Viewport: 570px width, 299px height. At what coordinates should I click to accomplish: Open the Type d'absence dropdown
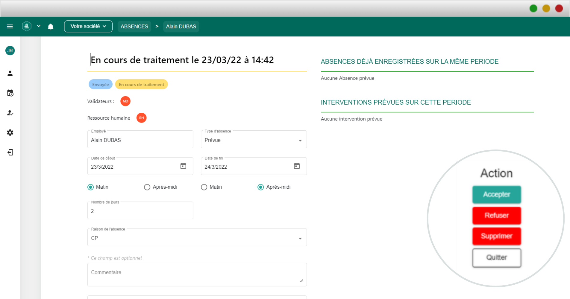pyautogui.click(x=254, y=139)
